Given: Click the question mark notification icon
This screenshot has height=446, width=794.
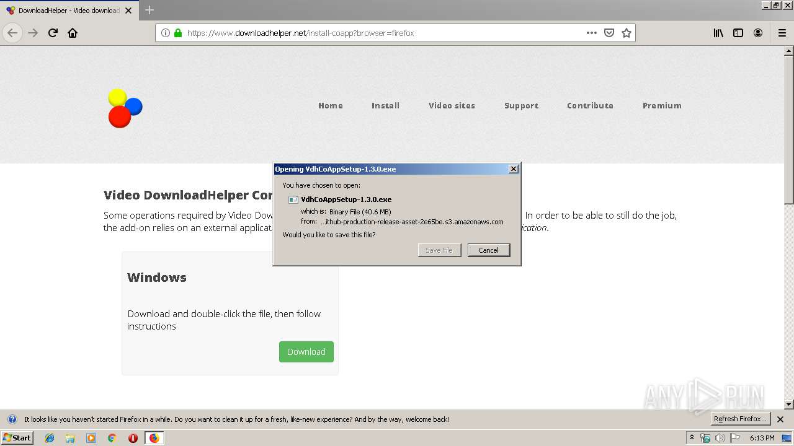Looking at the screenshot, I should [12, 419].
